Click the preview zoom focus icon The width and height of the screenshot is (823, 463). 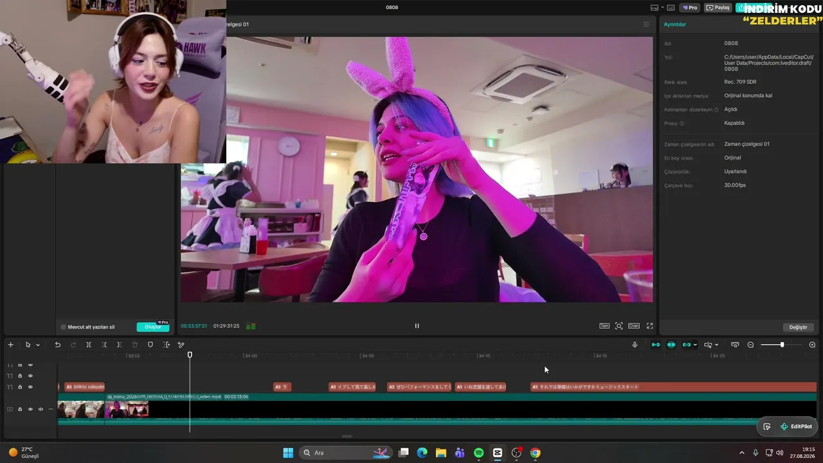(619, 326)
